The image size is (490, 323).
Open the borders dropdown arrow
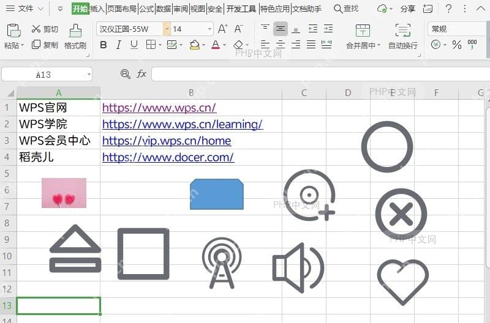tap(160, 45)
